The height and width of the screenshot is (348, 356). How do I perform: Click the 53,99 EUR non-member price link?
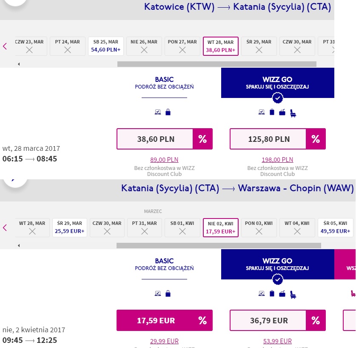coord(277,341)
